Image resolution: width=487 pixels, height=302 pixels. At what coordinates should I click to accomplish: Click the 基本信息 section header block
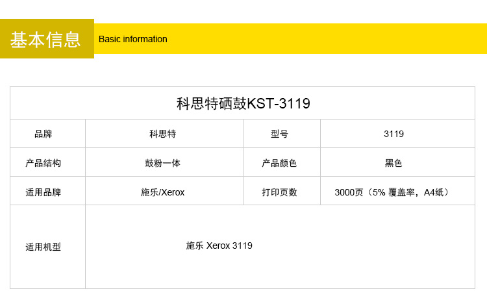pos(46,39)
